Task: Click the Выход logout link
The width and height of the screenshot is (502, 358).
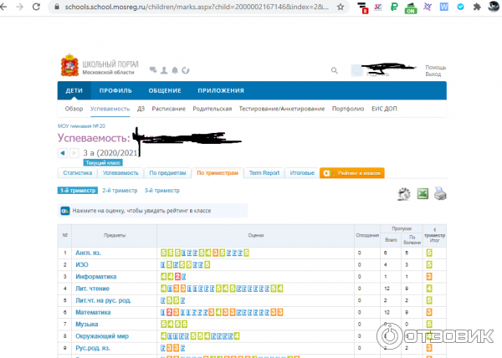Action: tap(433, 74)
